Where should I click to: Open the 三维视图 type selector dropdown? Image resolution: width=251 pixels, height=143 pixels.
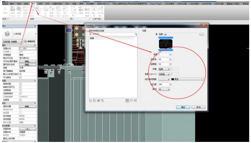tap(35, 34)
